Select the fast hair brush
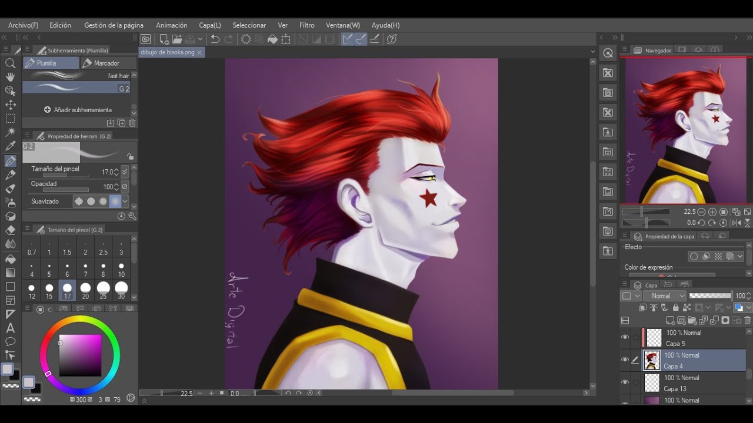This screenshot has width=753, height=423. 76,76
